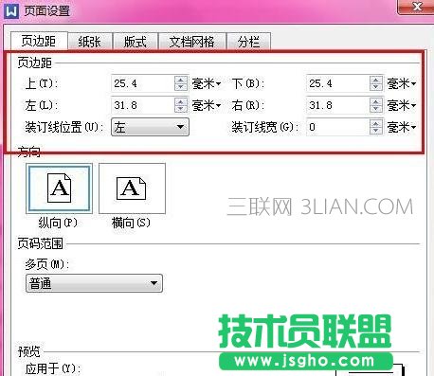Decrease top margin 上(T) with down arrow
This screenshot has width=434, height=376.
point(181,87)
